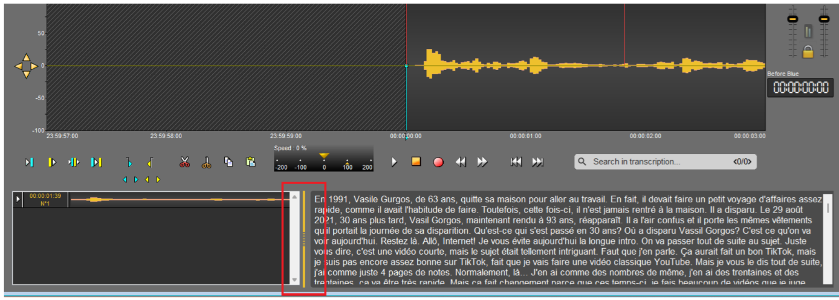Toggle the padlock linking volume faders
Viewport: 839px width, 300px height.
point(808,52)
